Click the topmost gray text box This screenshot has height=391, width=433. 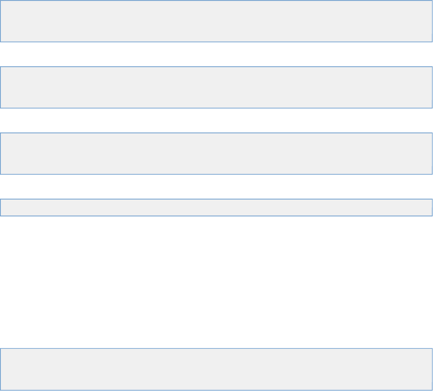coord(216,21)
